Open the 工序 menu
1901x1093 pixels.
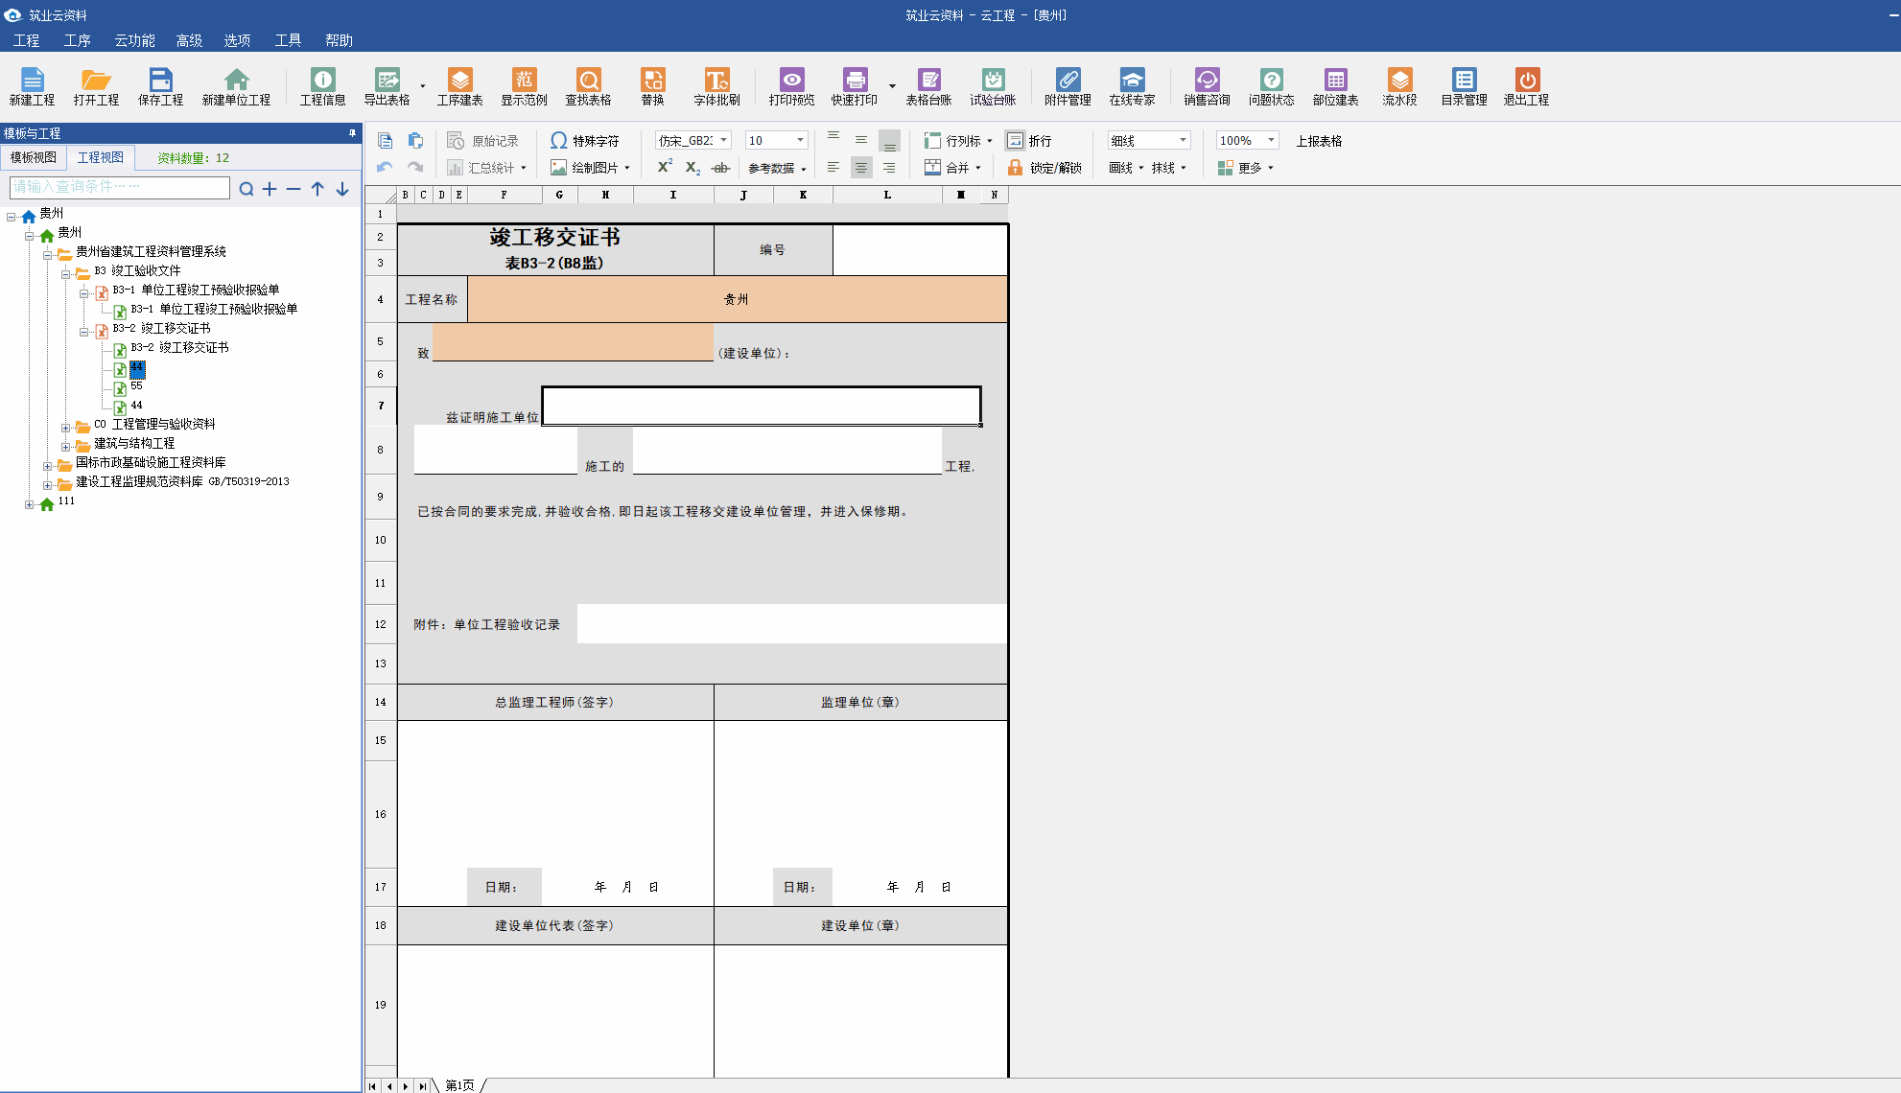pyautogui.click(x=77, y=40)
